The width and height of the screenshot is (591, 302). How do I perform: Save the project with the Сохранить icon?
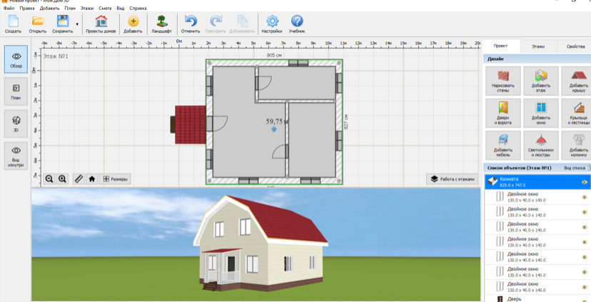pyautogui.click(x=63, y=24)
